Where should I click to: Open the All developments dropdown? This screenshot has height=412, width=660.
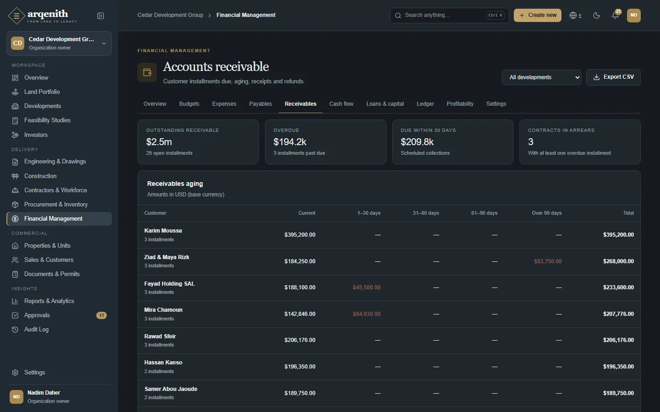click(x=542, y=77)
